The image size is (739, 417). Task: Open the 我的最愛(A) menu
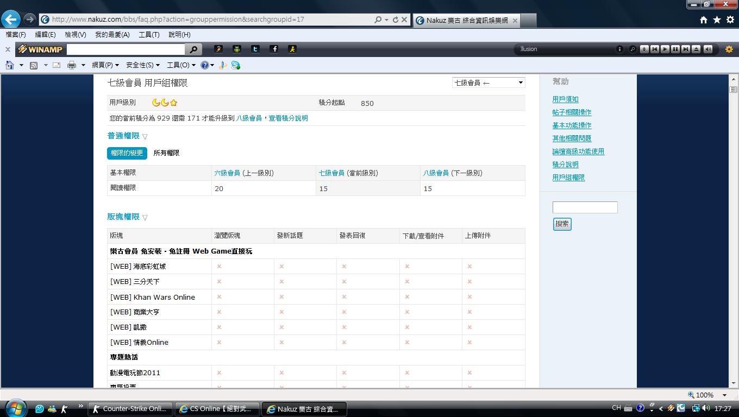click(x=112, y=34)
